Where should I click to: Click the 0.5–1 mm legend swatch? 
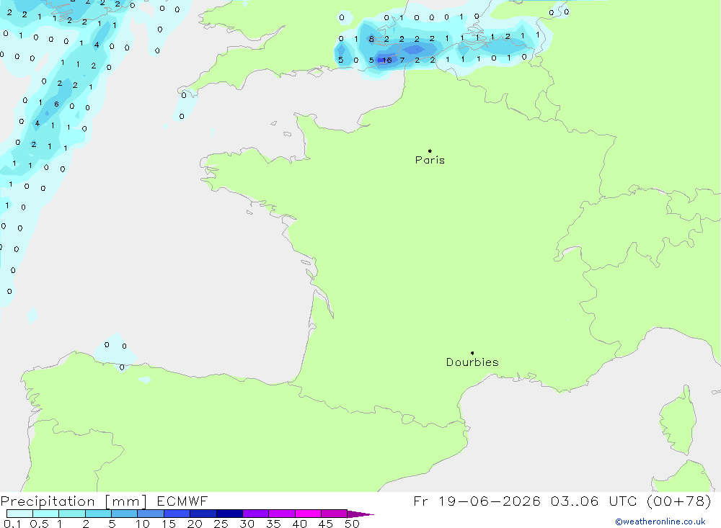(46, 514)
